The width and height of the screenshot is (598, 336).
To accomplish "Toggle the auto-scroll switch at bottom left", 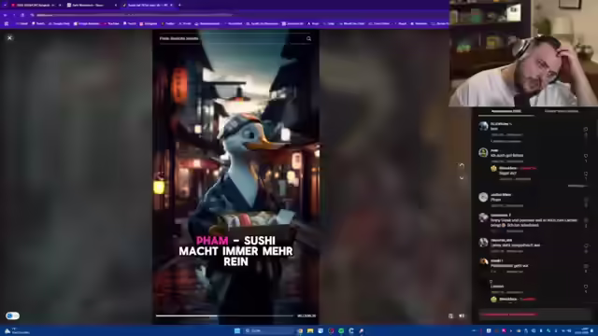I will point(12,315).
